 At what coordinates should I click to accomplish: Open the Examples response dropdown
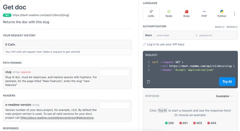coord(224,96)
